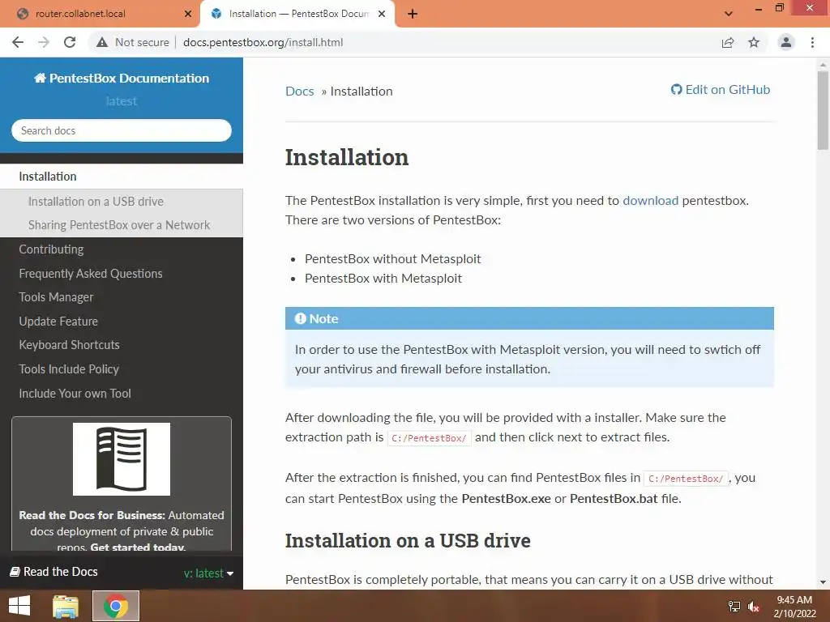Close the Installation PentestBox tab
The width and height of the screenshot is (830, 622).
click(x=382, y=14)
